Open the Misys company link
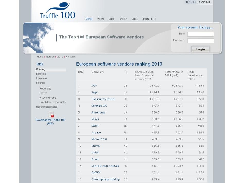 pyautogui.click(x=95, y=119)
